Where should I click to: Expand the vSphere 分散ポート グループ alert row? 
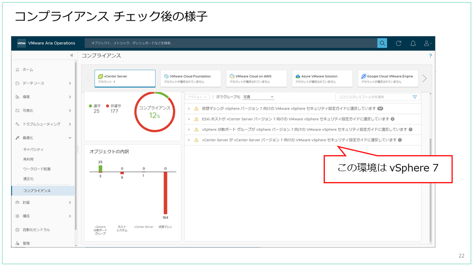point(189,129)
